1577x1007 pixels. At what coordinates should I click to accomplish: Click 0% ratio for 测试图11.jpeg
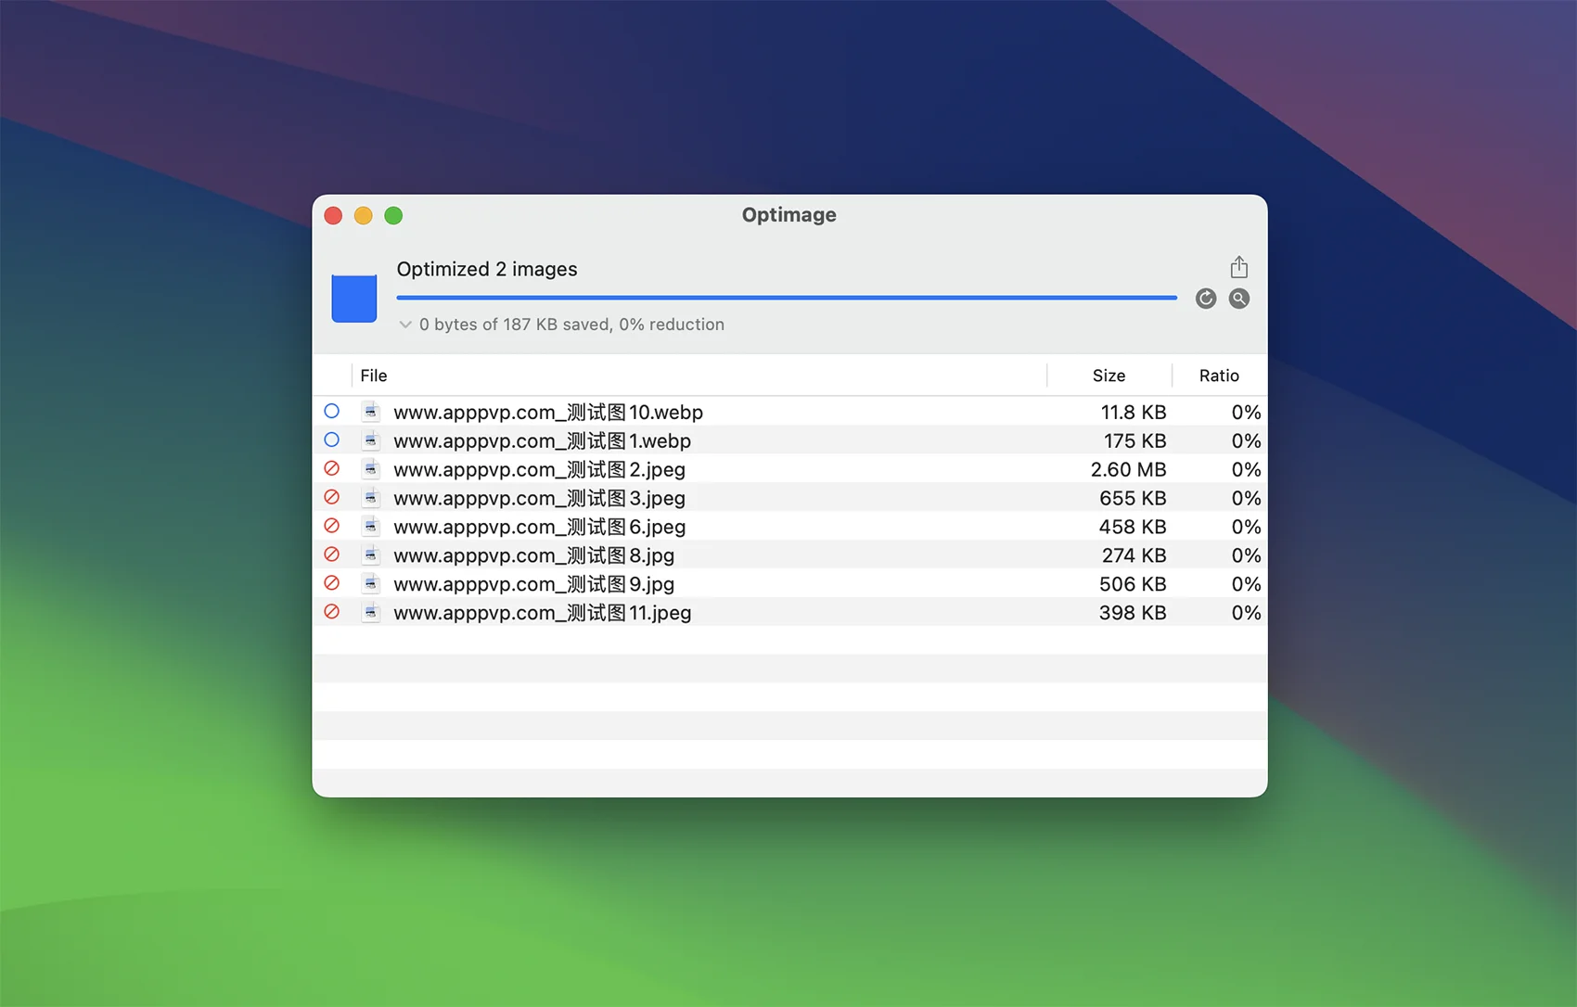[1246, 613]
